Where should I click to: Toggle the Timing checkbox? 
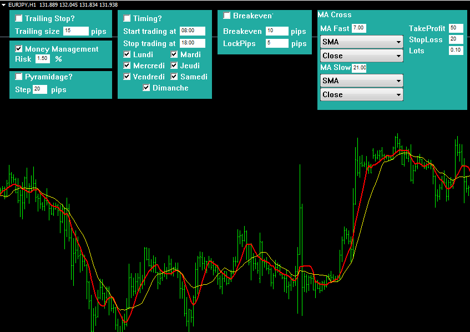click(127, 18)
